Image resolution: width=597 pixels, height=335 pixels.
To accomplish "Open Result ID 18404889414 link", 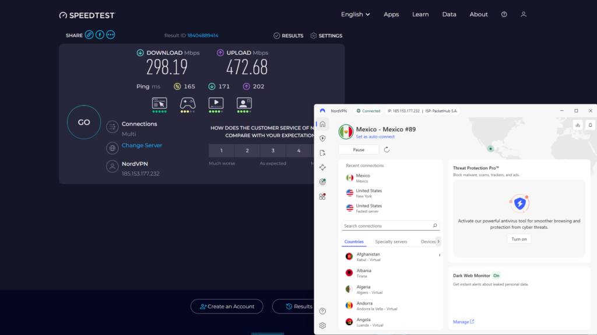I will pos(202,36).
